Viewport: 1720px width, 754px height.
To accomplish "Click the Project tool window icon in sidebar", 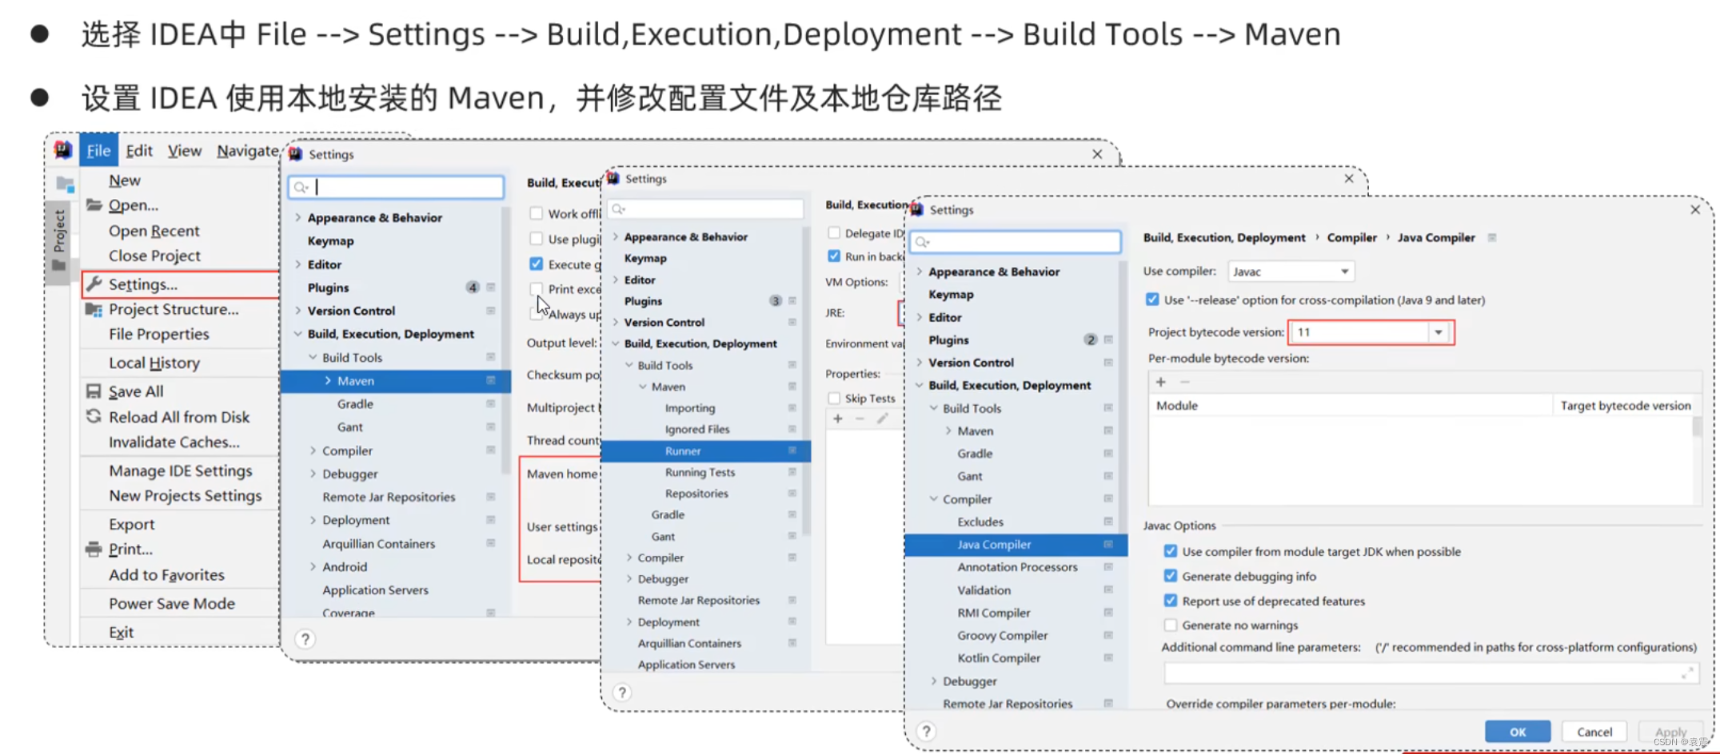I will (65, 185).
